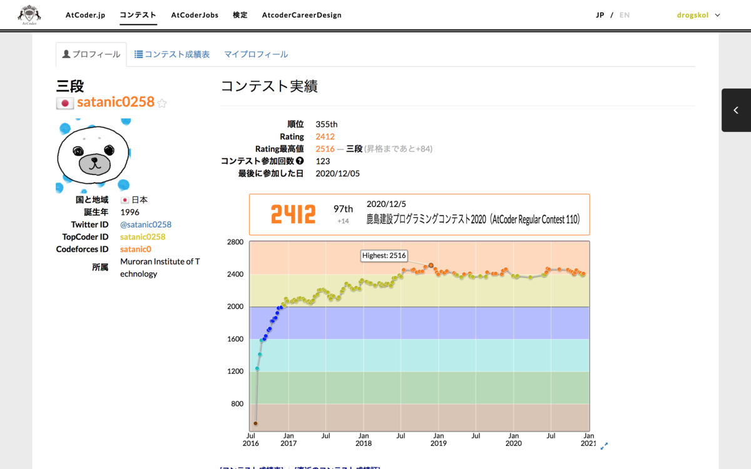Image resolution: width=751 pixels, height=469 pixels.
Task: Click the rank value 355th
Action: pyautogui.click(x=327, y=124)
